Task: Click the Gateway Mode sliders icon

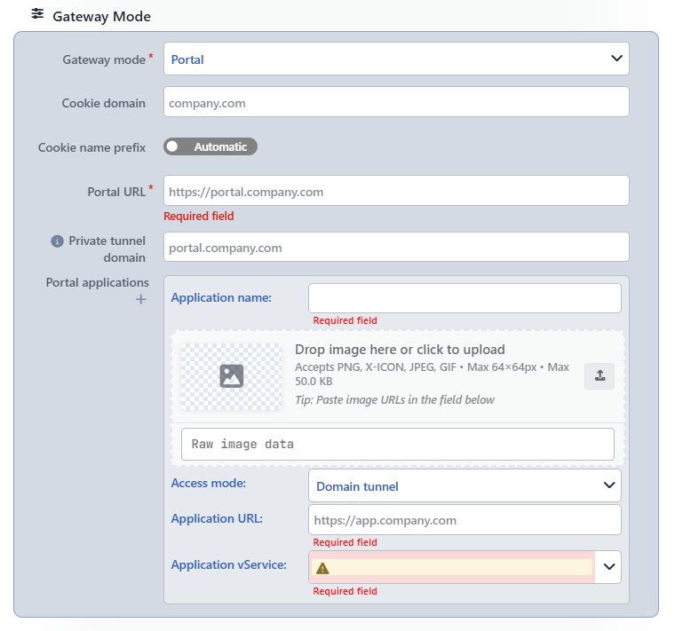Action: (37, 14)
